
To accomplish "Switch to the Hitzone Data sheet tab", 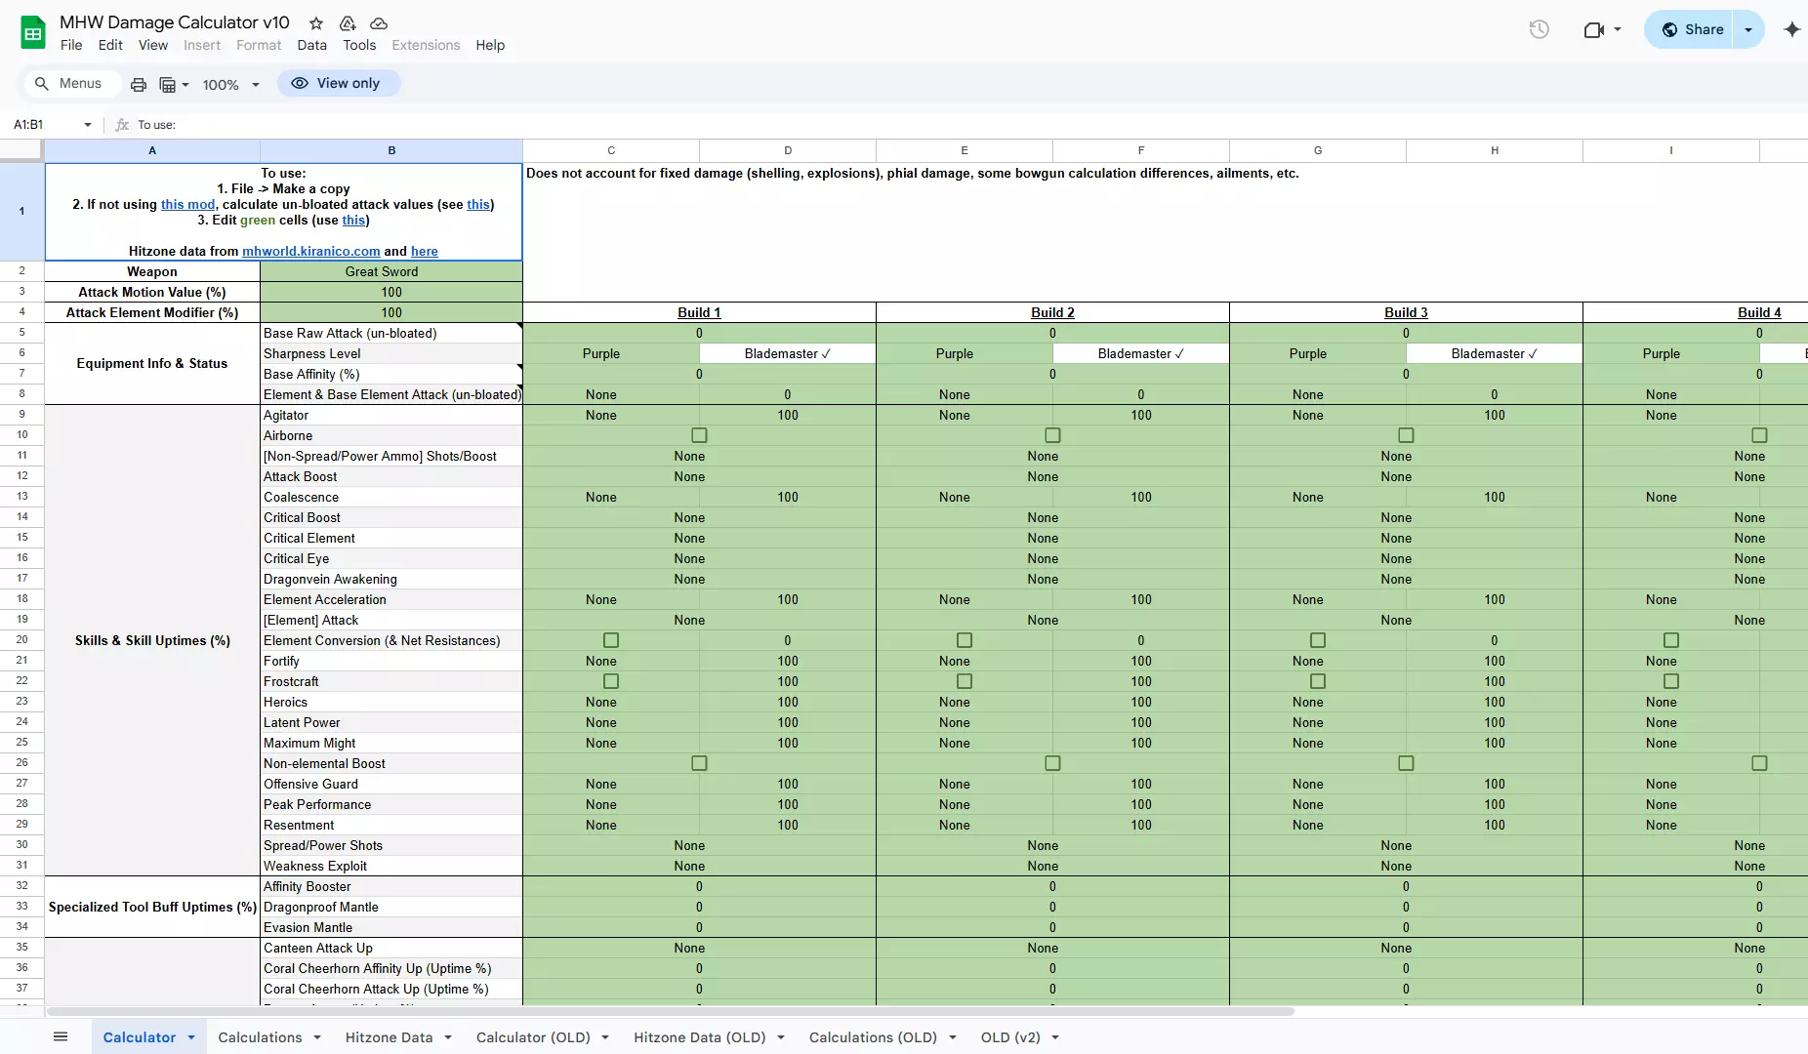I will [389, 1037].
